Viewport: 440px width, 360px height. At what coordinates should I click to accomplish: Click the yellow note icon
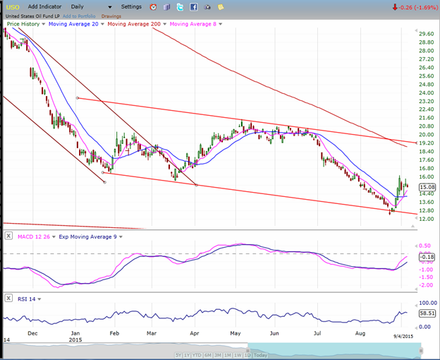pos(220,7)
